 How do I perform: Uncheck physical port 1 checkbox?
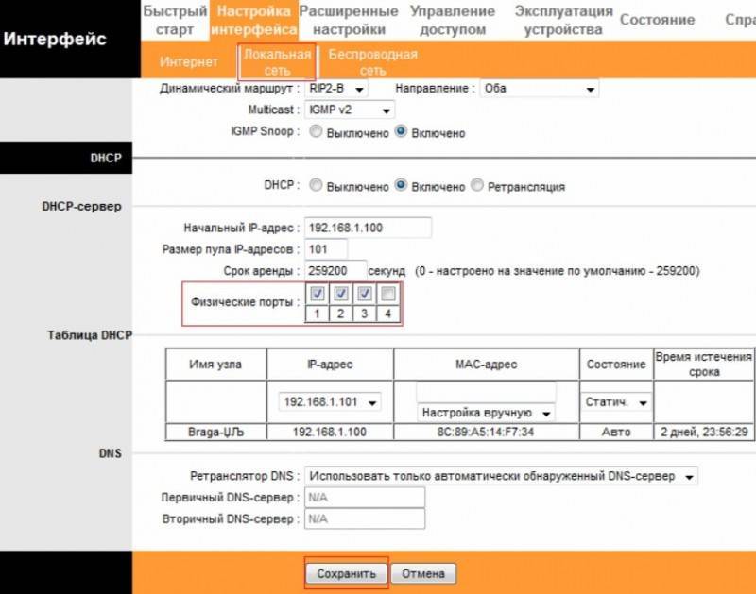(318, 294)
